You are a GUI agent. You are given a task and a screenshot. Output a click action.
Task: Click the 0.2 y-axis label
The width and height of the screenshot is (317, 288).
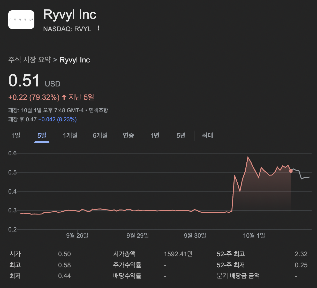(x=12, y=229)
